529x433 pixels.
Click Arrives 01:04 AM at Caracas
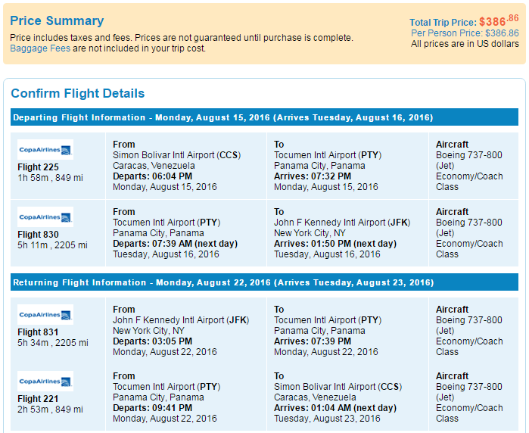[335, 408]
